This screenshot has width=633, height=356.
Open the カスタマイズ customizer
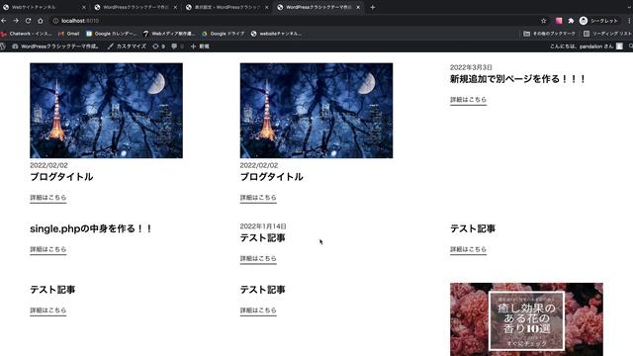[x=127, y=46]
